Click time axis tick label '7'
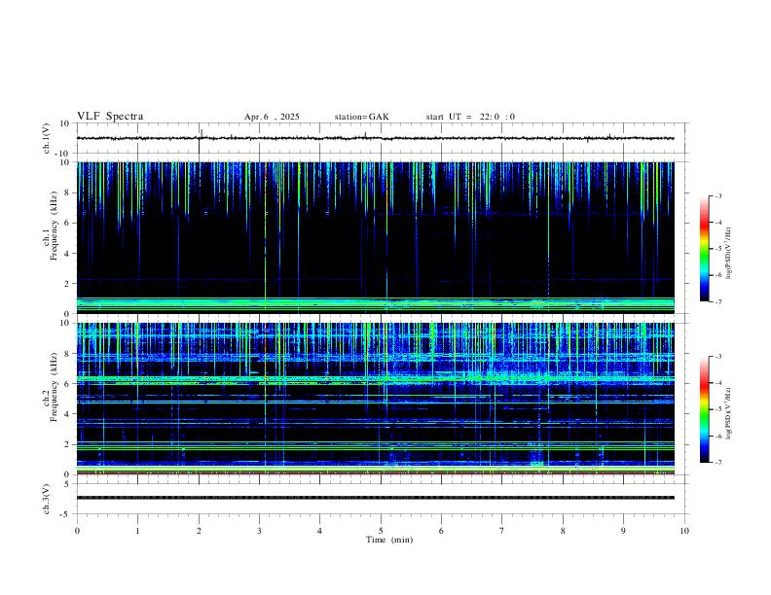The width and height of the screenshot is (771, 595). click(502, 531)
